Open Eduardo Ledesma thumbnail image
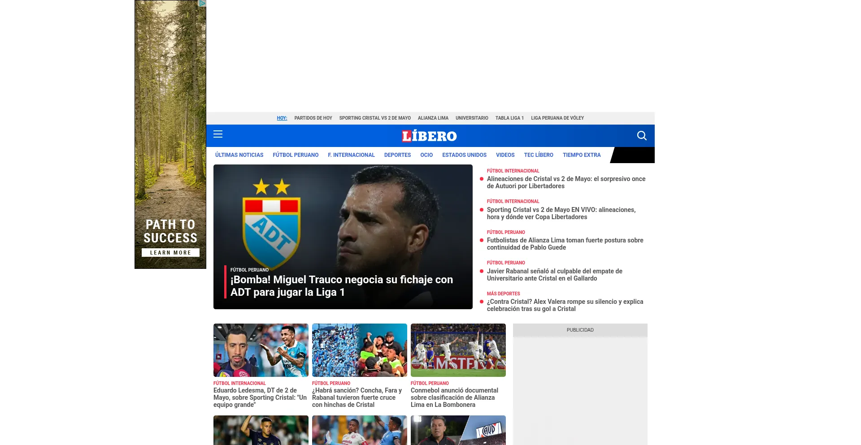The image size is (861, 445). (261, 350)
